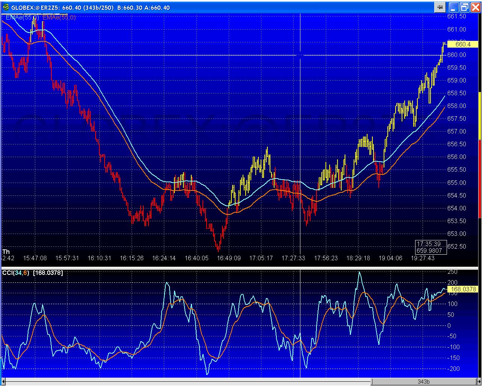Click the pin icon in the title bar
The height and width of the screenshot is (387, 483).
(439, 7)
